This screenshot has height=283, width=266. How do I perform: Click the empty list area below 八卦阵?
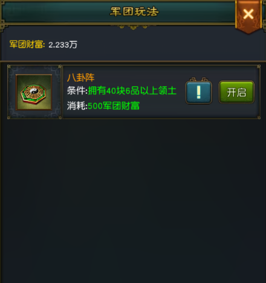133,201
